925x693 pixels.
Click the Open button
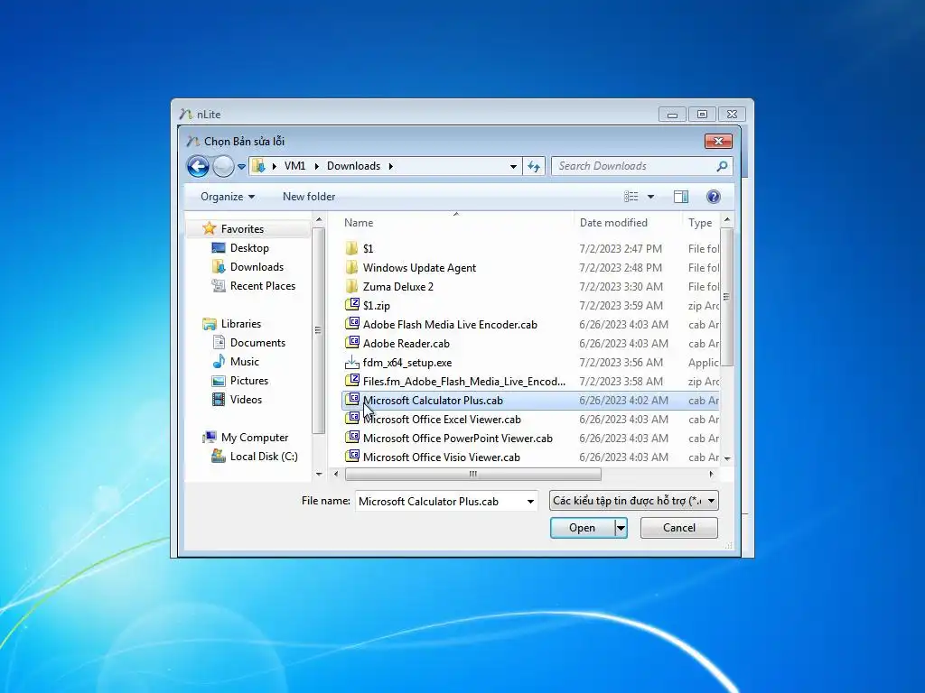coord(583,528)
